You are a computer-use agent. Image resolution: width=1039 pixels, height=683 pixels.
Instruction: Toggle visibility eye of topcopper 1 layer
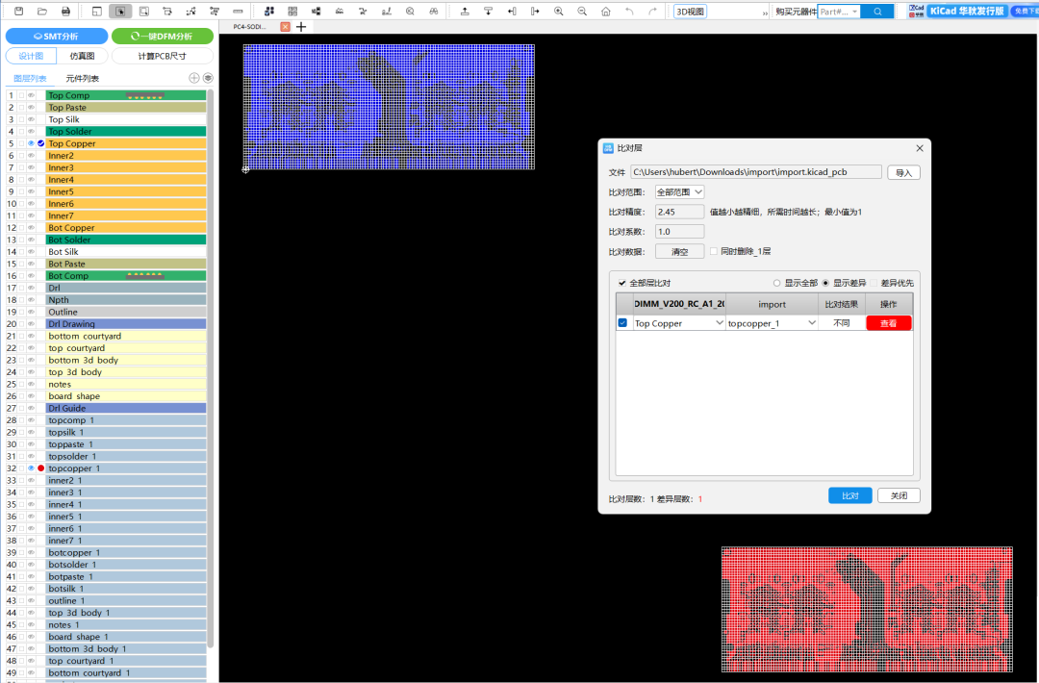[x=31, y=468]
